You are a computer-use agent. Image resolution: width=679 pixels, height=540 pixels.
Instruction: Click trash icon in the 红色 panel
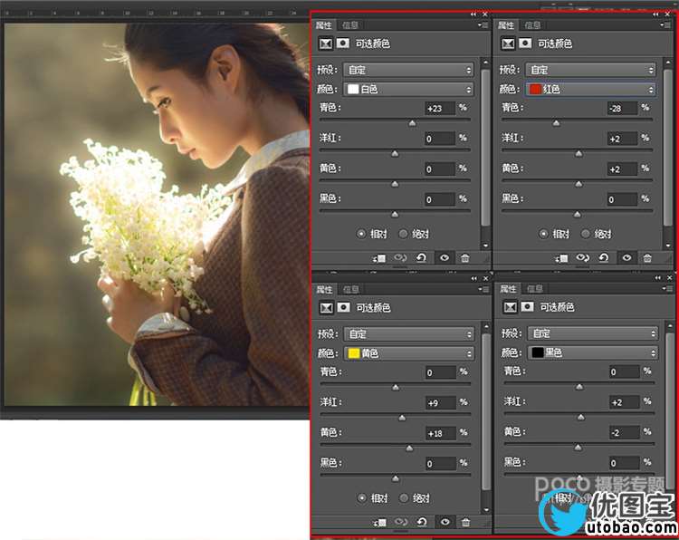tap(647, 258)
